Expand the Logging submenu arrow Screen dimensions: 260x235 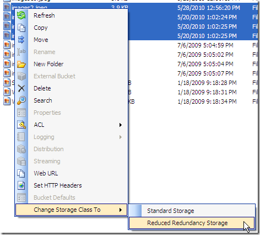(x=121, y=137)
